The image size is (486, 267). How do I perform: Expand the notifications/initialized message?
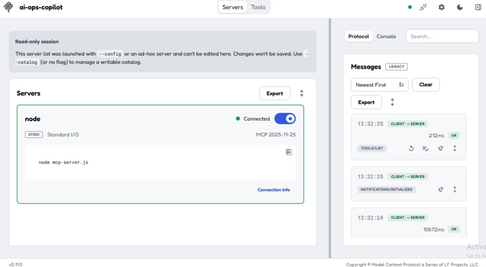point(455,189)
